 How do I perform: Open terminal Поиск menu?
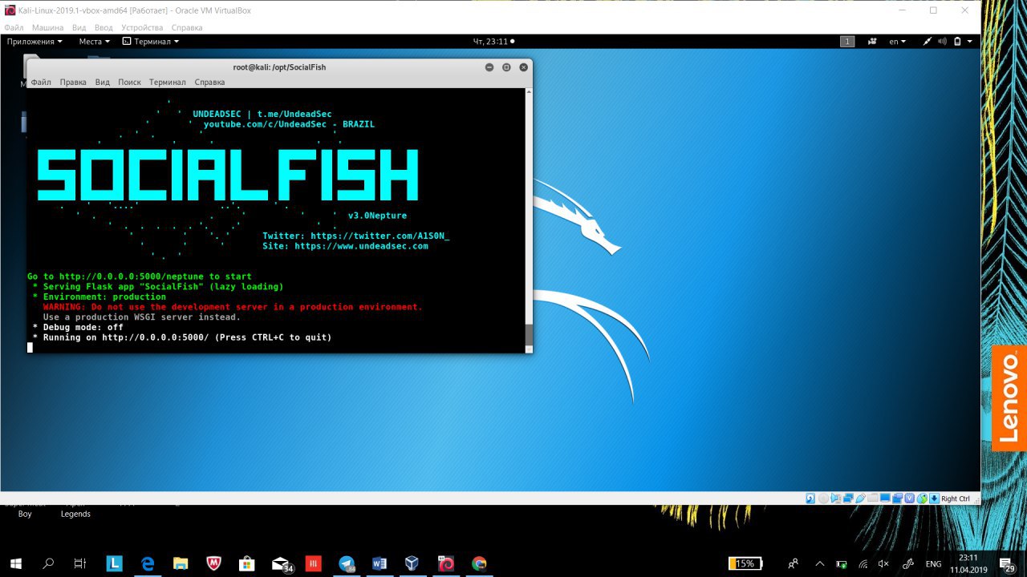point(129,82)
